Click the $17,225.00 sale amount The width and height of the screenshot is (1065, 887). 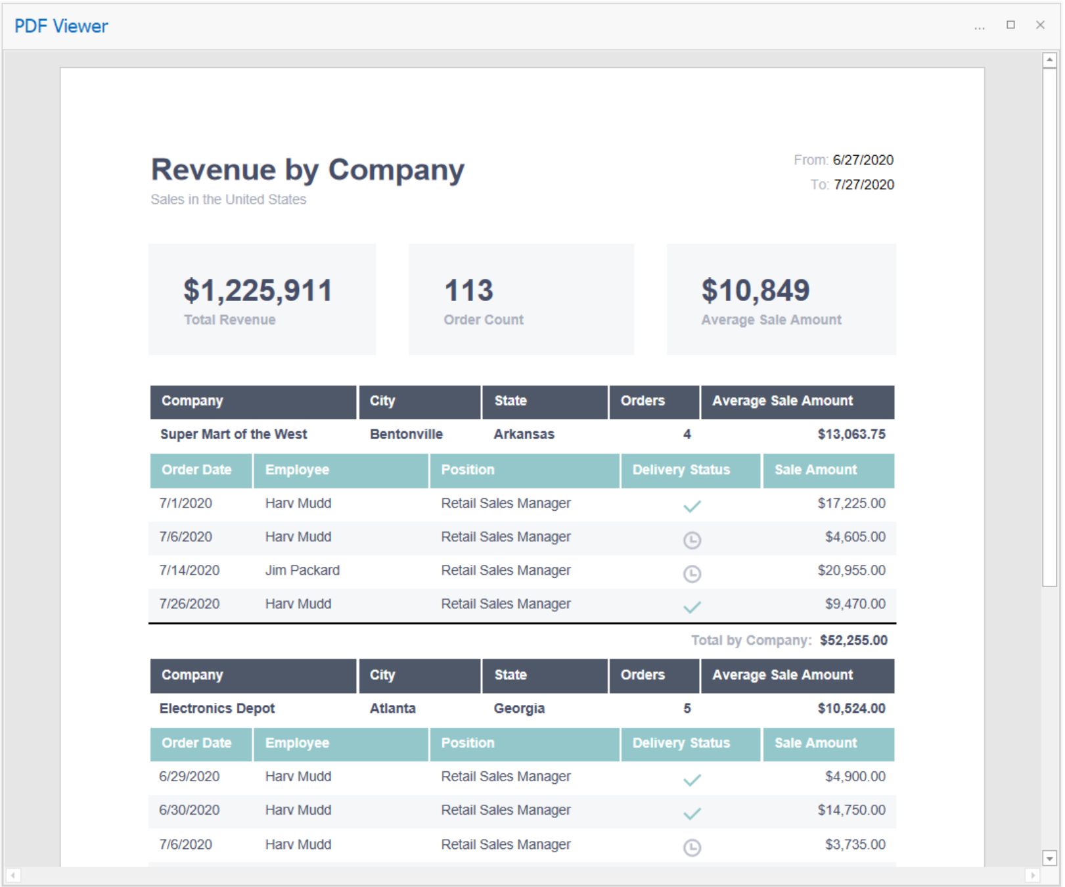tap(851, 503)
